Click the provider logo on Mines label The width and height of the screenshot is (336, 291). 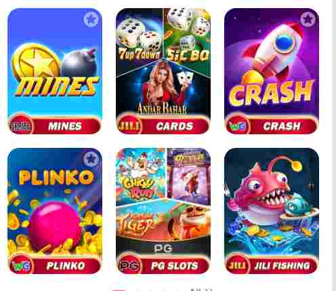pos(21,125)
